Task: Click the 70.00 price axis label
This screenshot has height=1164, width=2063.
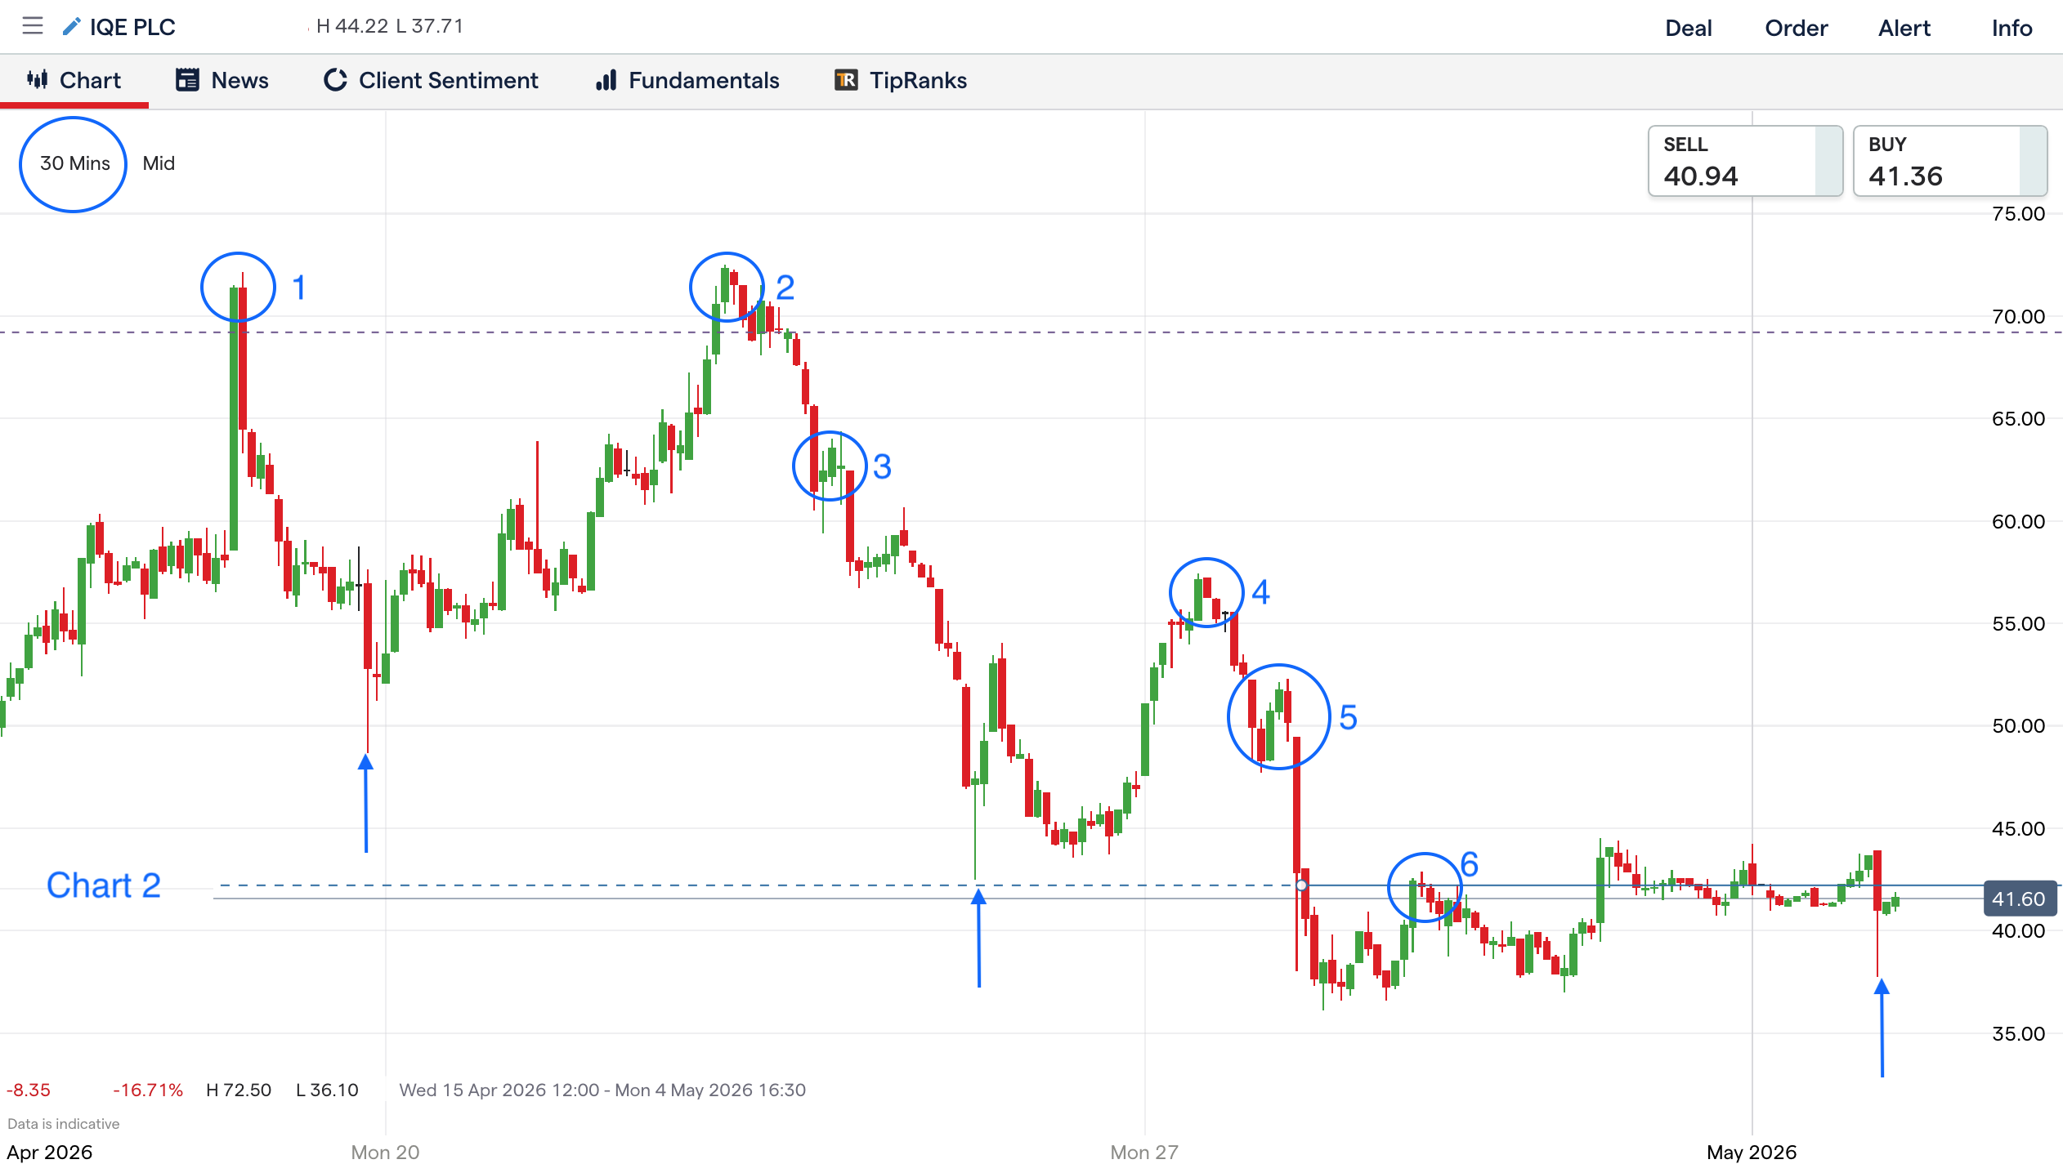Action: coord(2018,317)
